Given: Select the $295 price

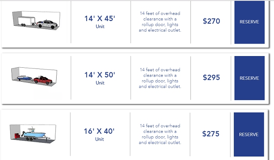Looking at the screenshot, I should tap(212, 77).
